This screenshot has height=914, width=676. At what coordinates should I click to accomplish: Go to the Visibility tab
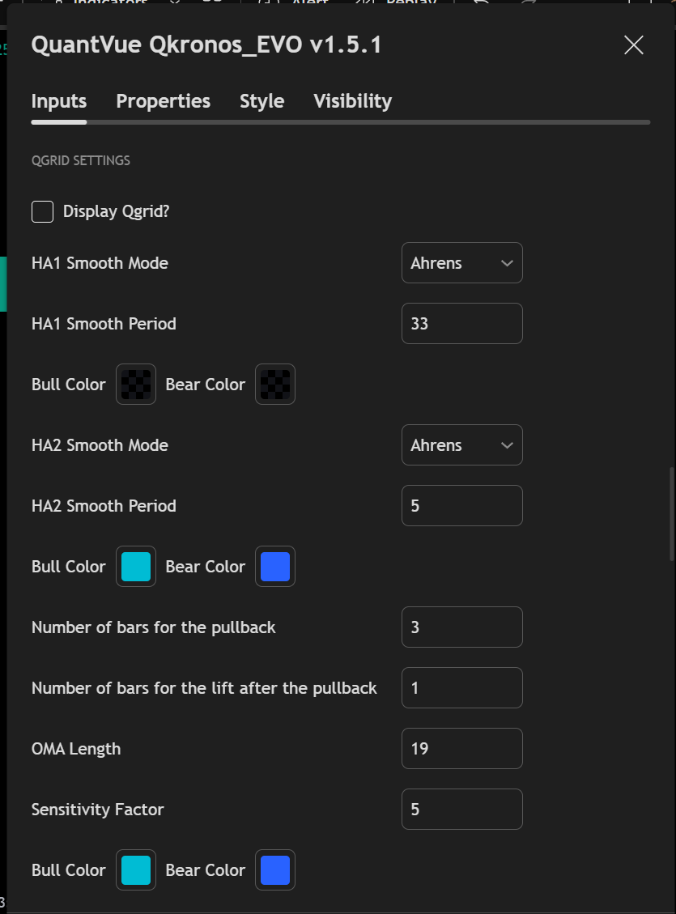[352, 101]
